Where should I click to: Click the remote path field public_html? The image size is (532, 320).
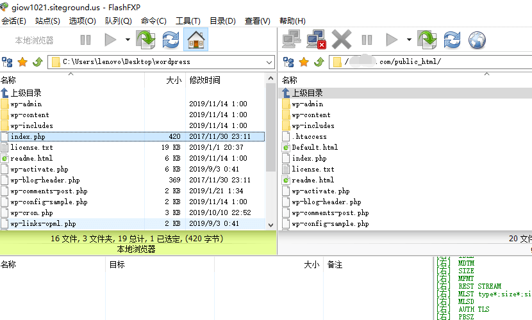pos(430,62)
